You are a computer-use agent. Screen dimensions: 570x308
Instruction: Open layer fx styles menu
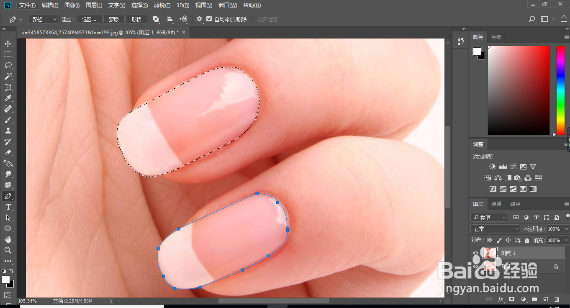click(x=500, y=299)
